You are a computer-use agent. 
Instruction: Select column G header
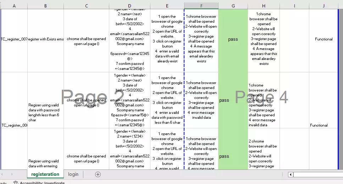[233, 6]
